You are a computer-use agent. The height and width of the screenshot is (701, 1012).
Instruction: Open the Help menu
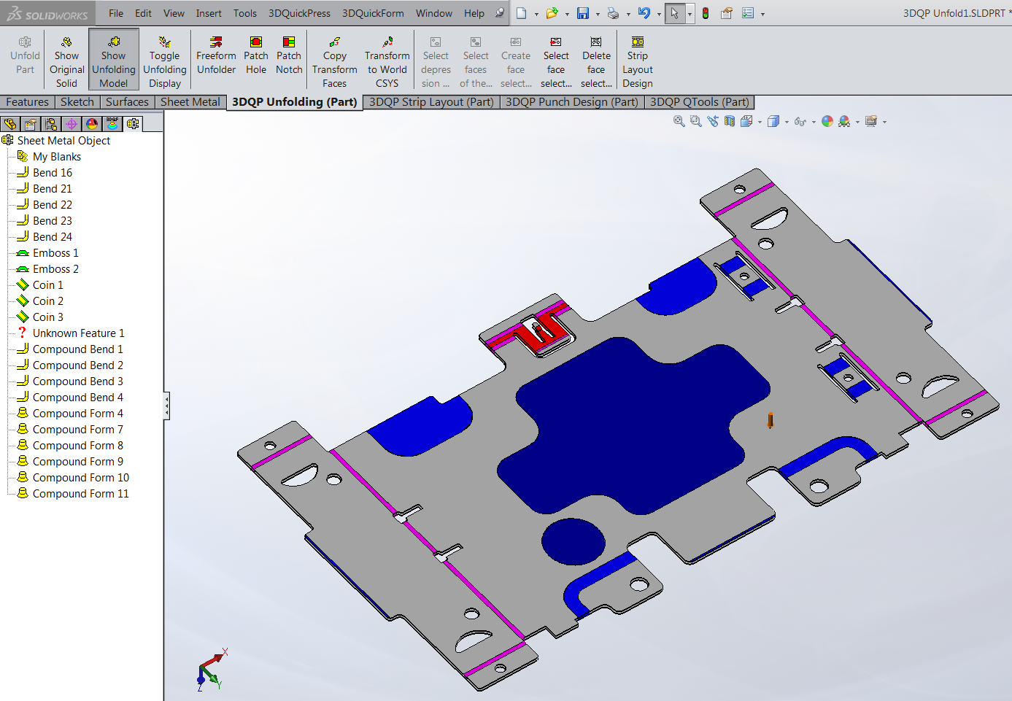click(x=474, y=13)
